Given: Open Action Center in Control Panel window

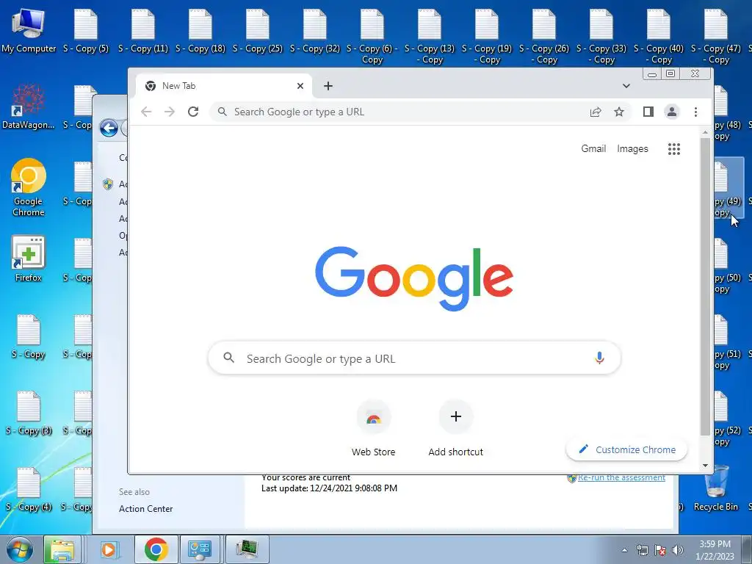Looking at the screenshot, I should pos(146,509).
